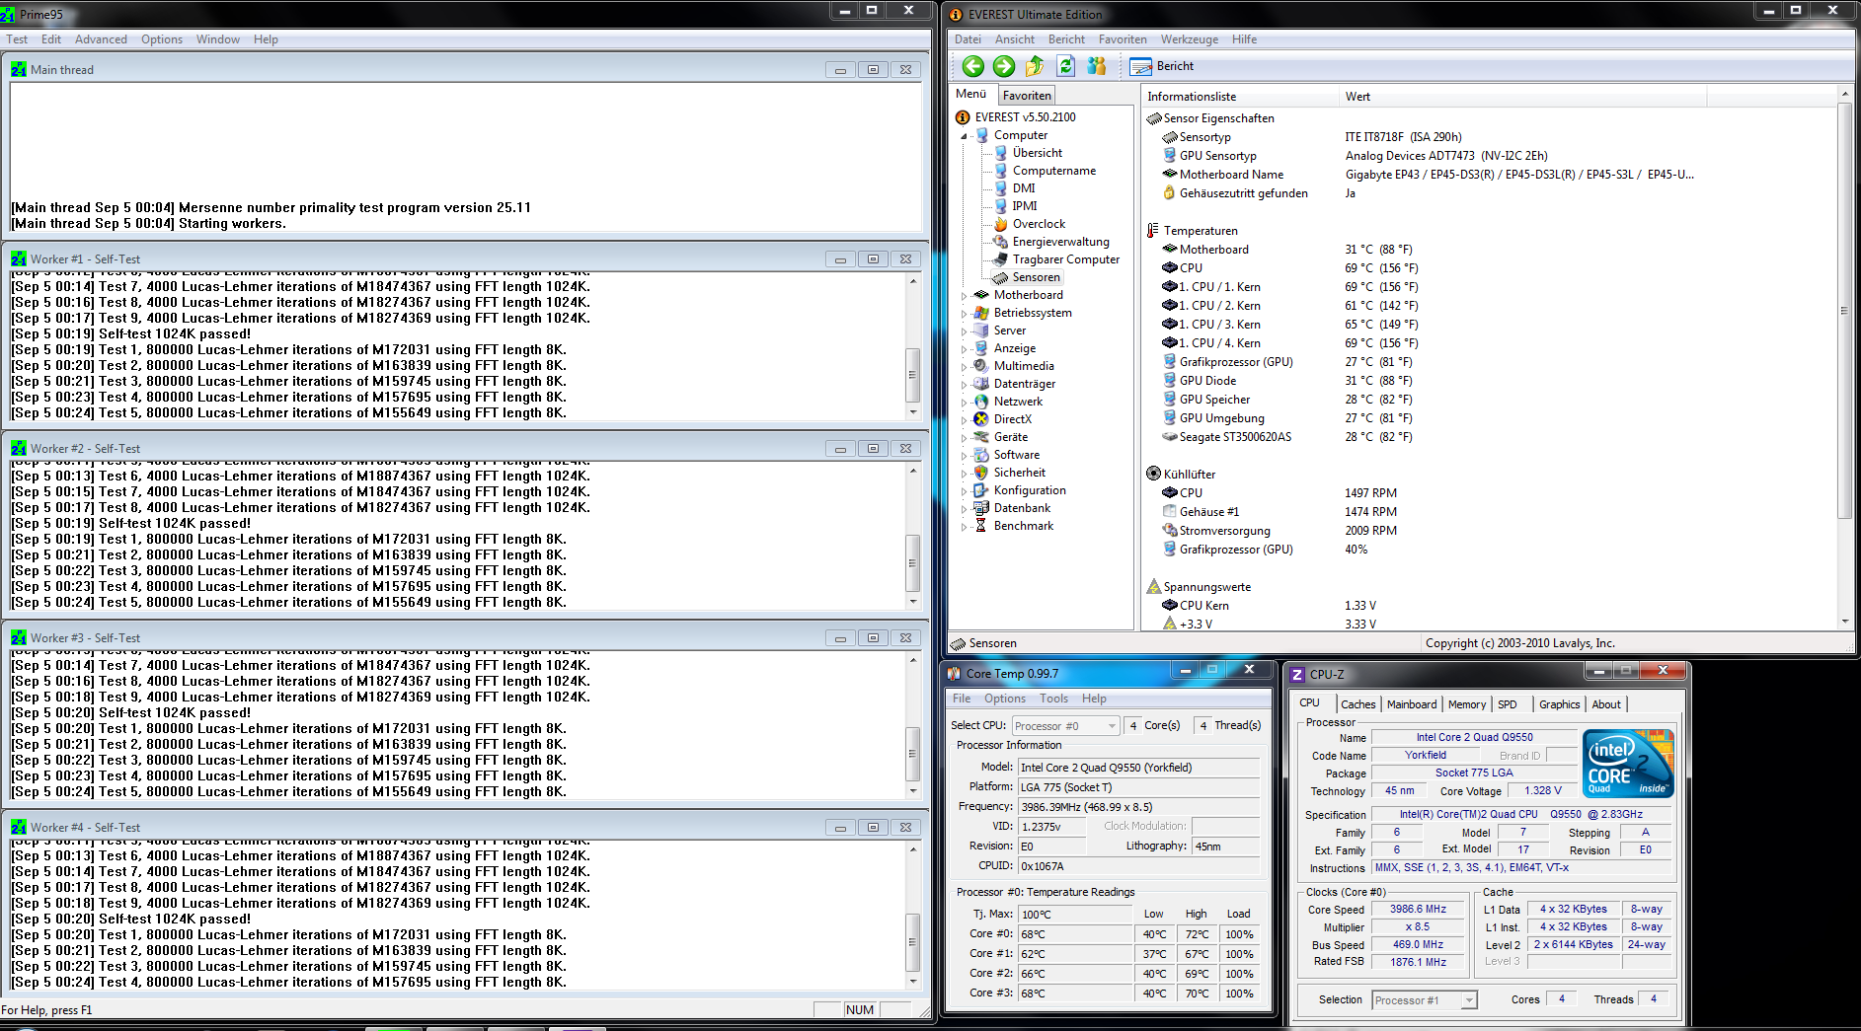Image resolution: width=1861 pixels, height=1031 pixels.
Task: Open the Bericht report button in the EVEREST toolbar
Action: click(1162, 66)
